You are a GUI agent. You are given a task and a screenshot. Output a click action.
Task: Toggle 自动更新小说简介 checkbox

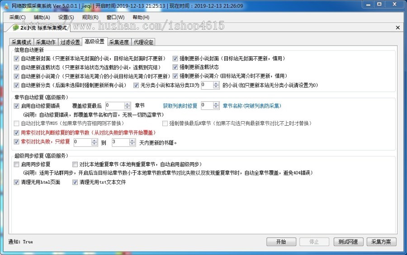pos(16,76)
